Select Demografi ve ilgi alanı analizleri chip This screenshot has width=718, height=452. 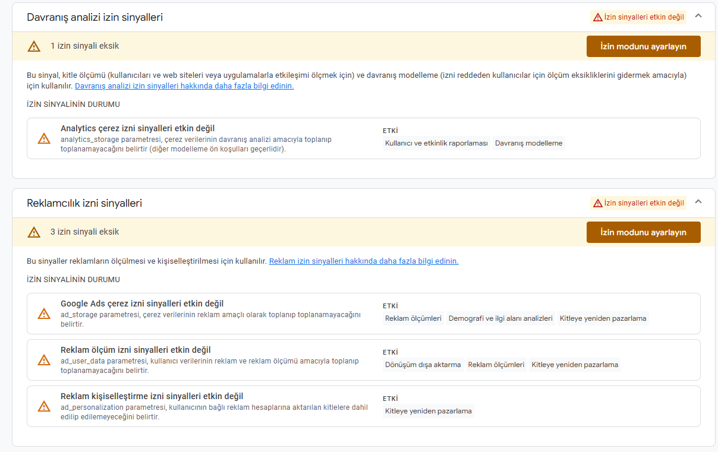click(500, 318)
